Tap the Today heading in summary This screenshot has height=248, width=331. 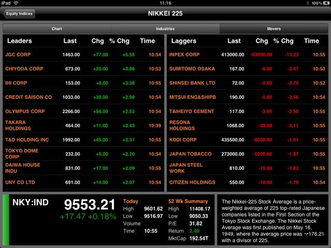[130, 202]
